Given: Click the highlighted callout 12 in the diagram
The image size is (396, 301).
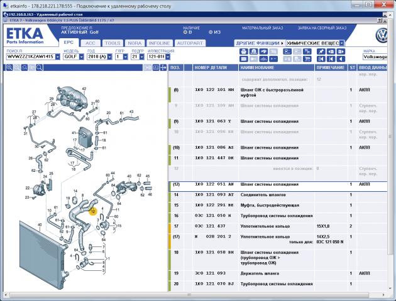Looking at the screenshot, I should (93, 211).
